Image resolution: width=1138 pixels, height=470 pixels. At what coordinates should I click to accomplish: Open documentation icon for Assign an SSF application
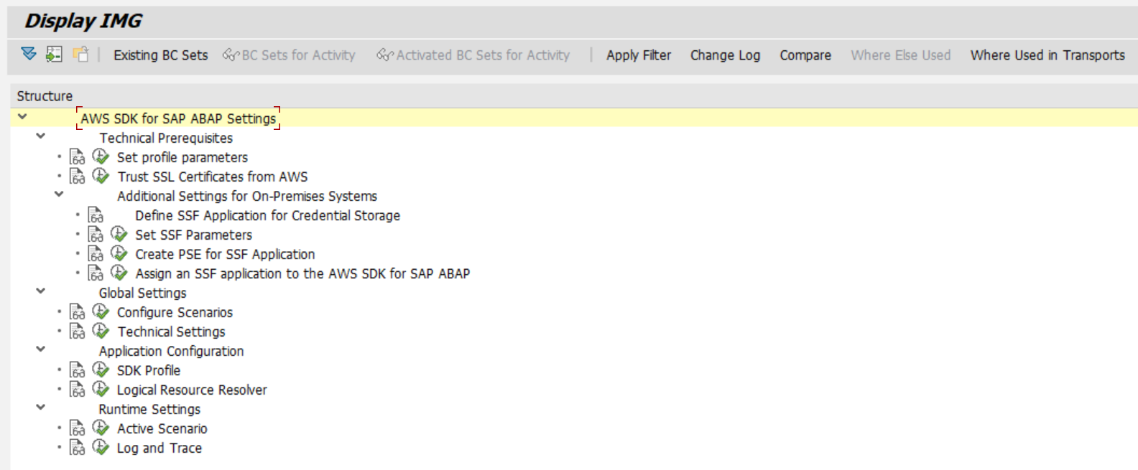(x=96, y=273)
